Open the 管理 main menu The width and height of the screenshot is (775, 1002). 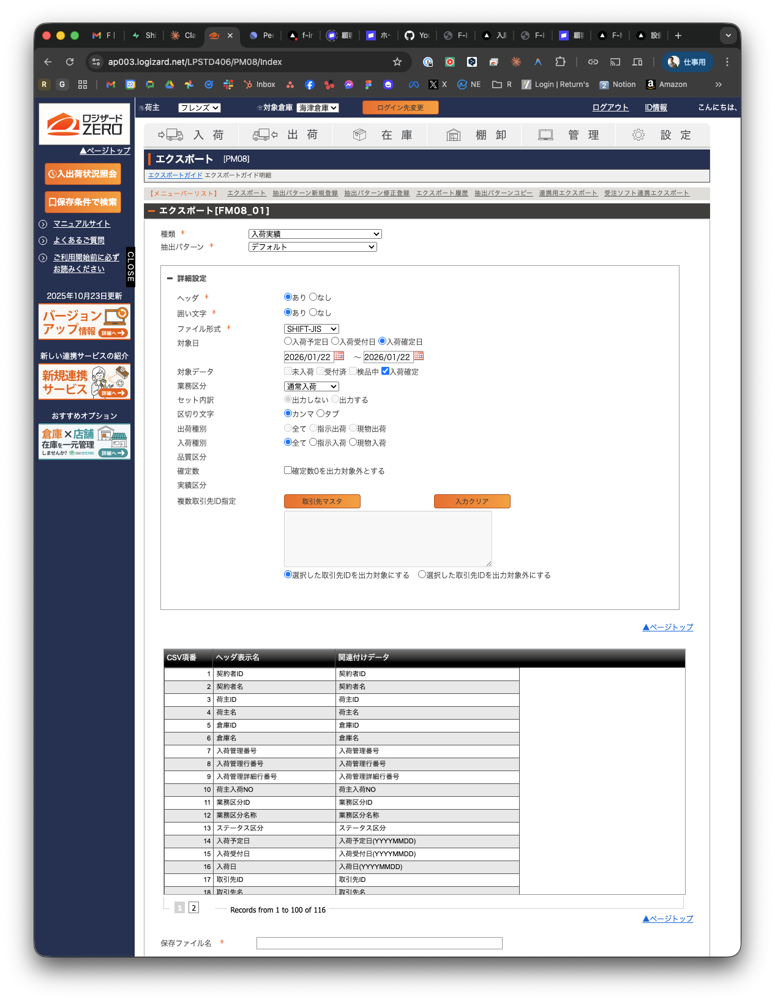(569, 135)
